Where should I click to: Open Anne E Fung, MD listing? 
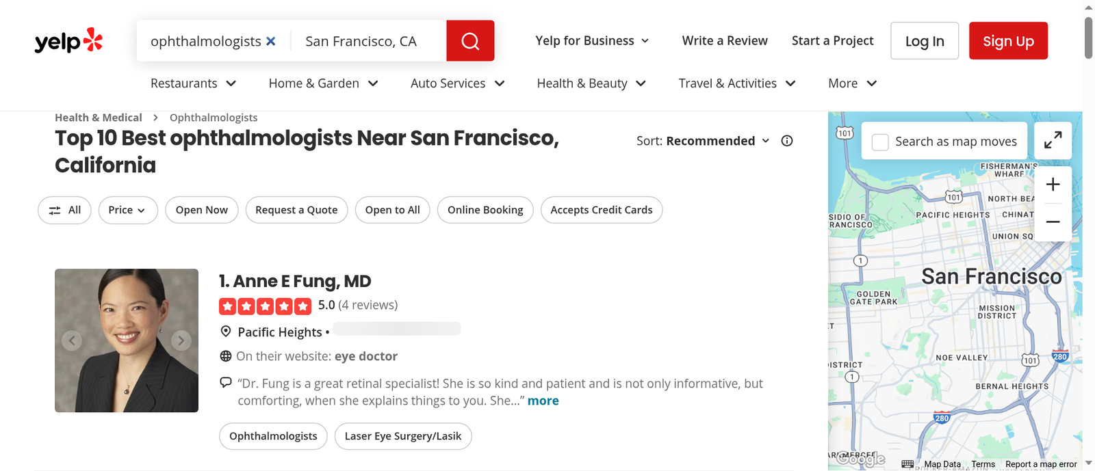coord(302,281)
